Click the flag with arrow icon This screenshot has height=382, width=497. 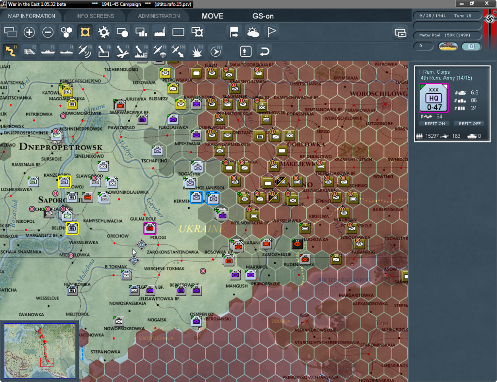[x=234, y=32]
